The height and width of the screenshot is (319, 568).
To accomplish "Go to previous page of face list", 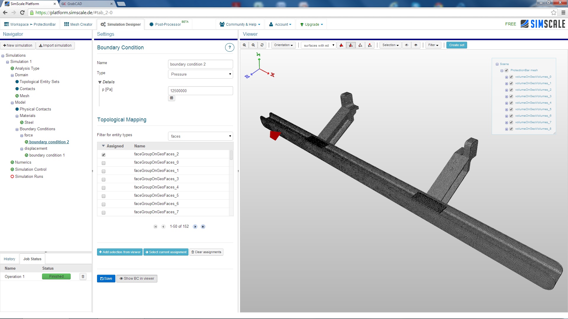I will (163, 227).
